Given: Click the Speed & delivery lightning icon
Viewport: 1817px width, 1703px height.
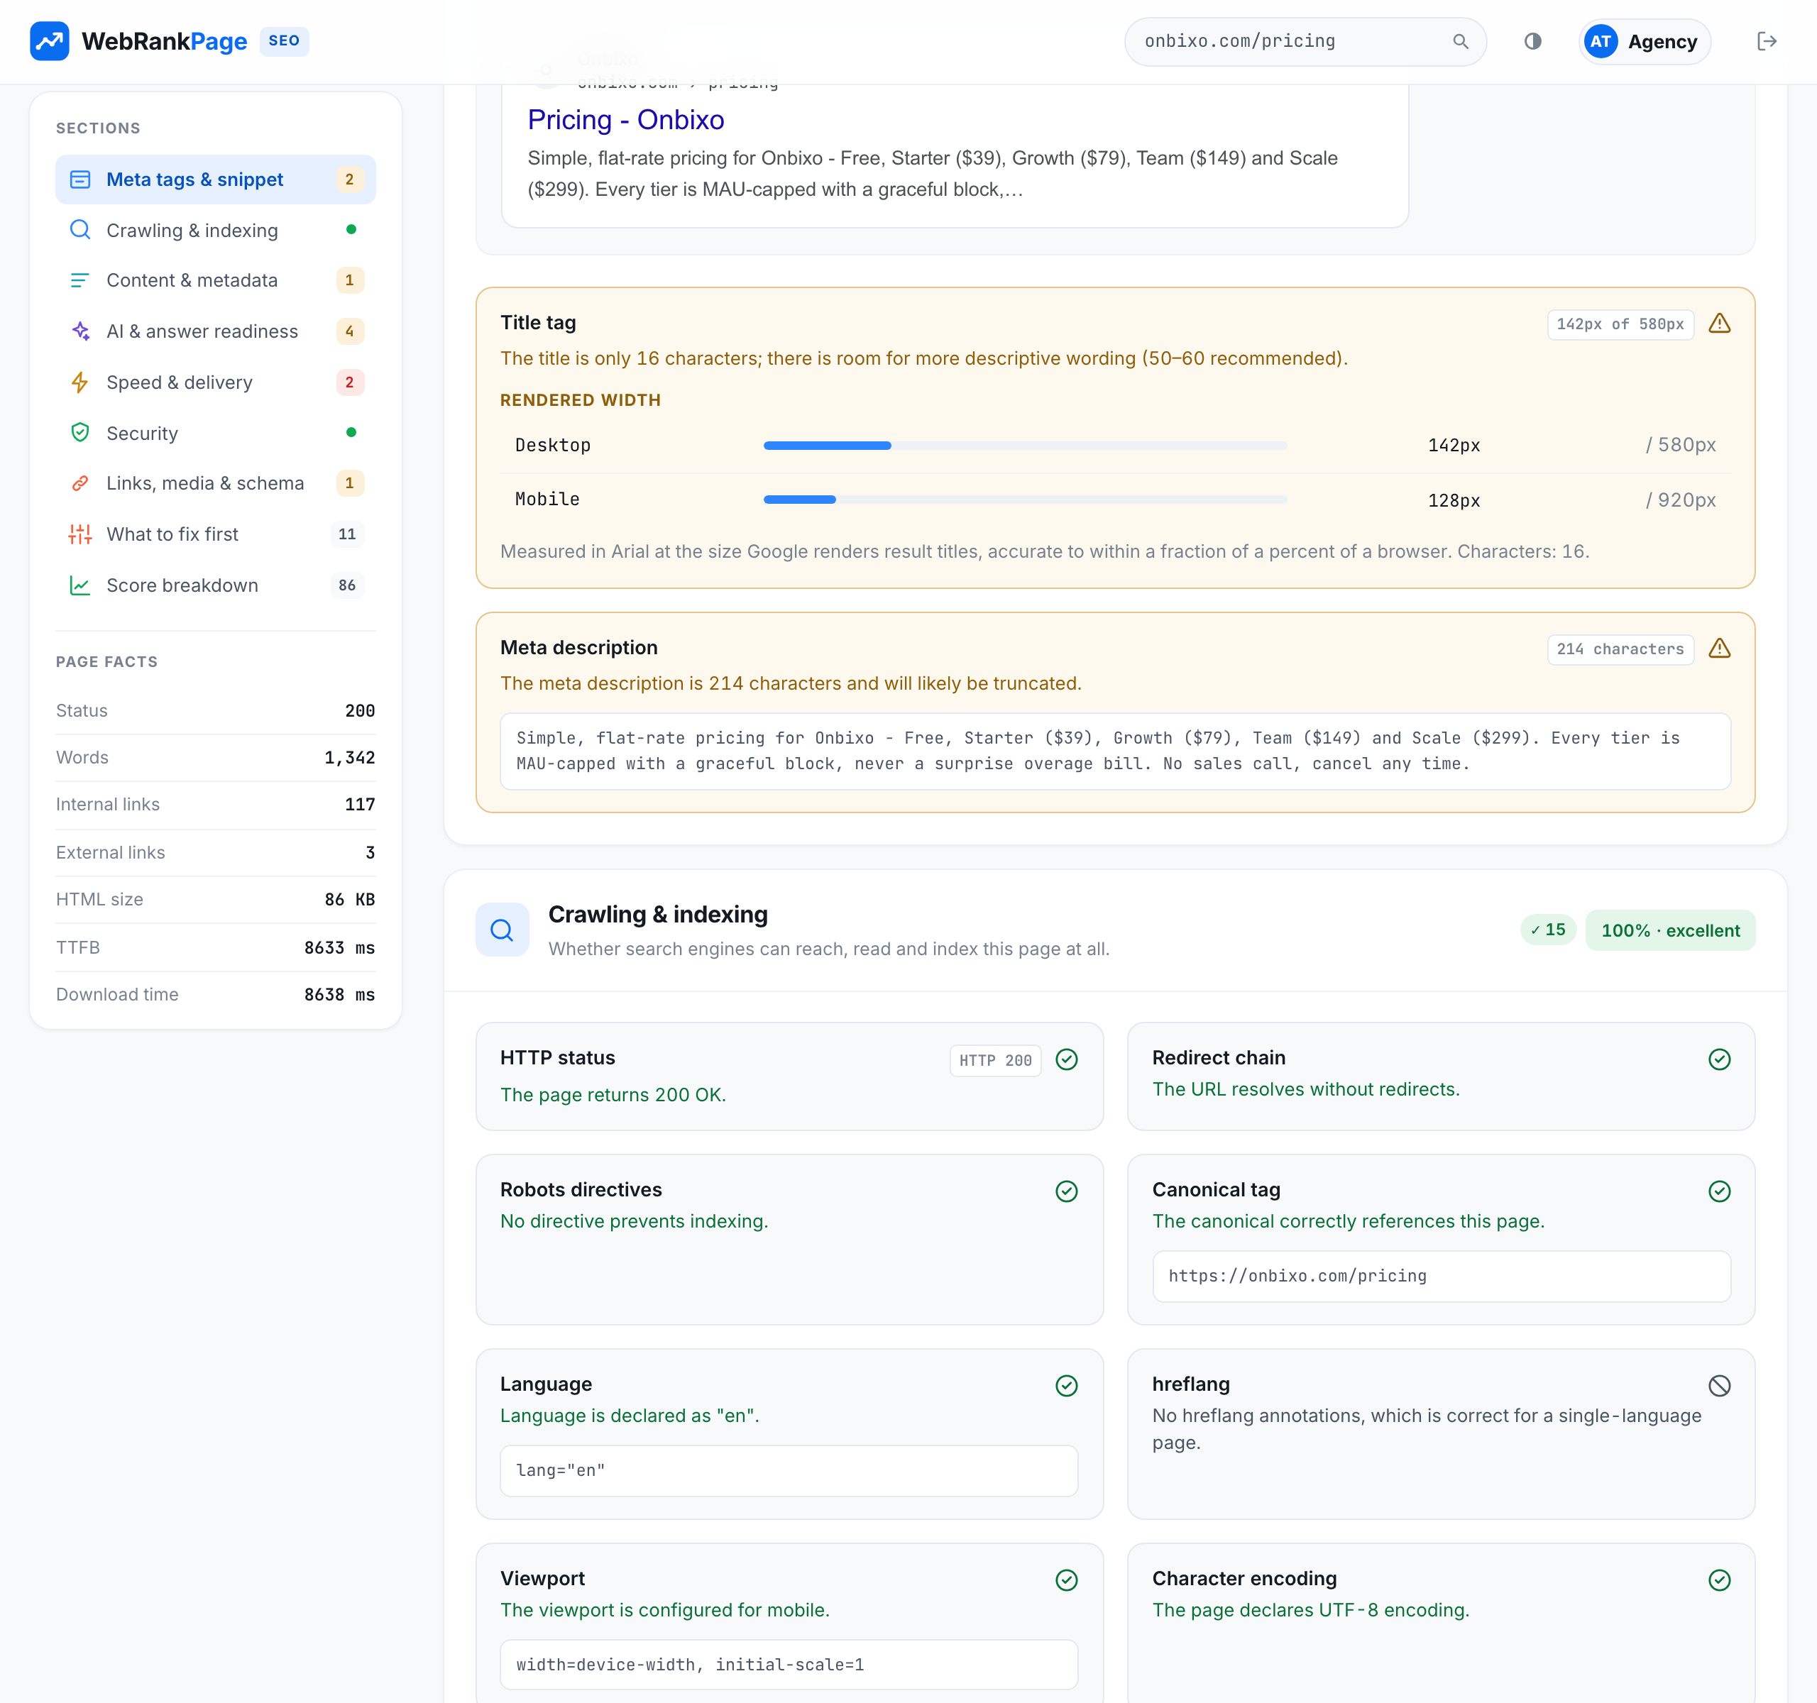Looking at the screenshot, I should coord(80,382).
